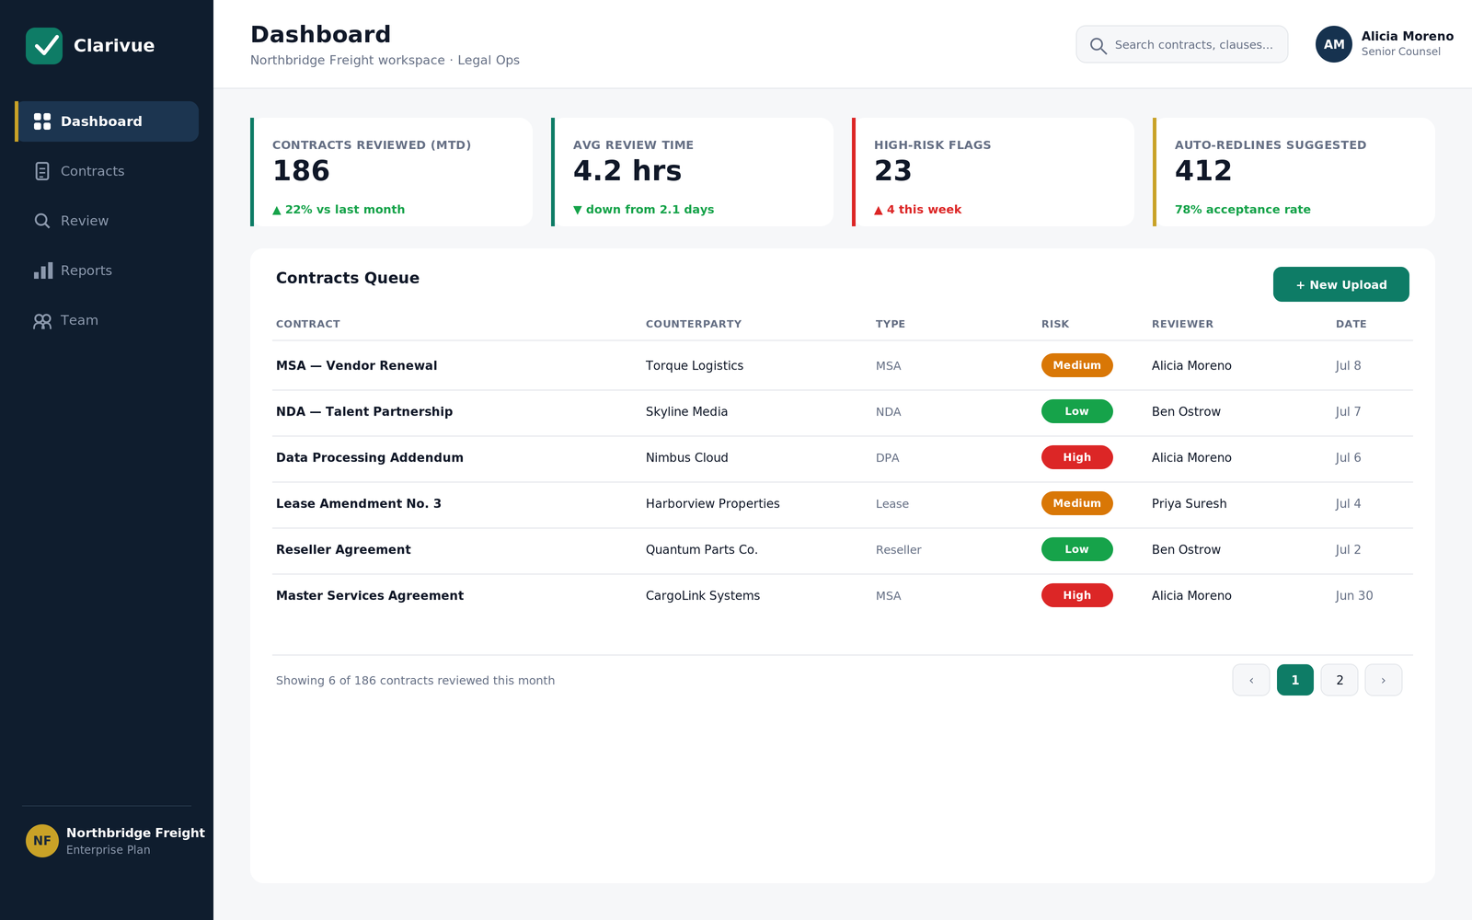Go to the next page arrow

[x=1384, y=680]
